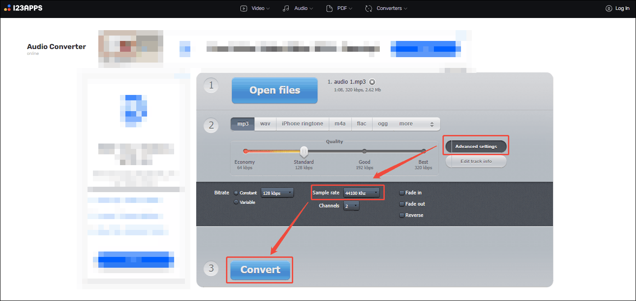636x301 pixels.
Task: Remove audio 1.mp3 with the x icon
Action: (x=372, y=82)
